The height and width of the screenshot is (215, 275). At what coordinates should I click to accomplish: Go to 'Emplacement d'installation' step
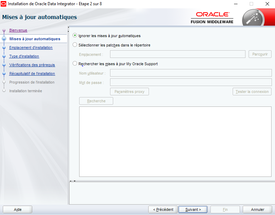click(31, 48)
